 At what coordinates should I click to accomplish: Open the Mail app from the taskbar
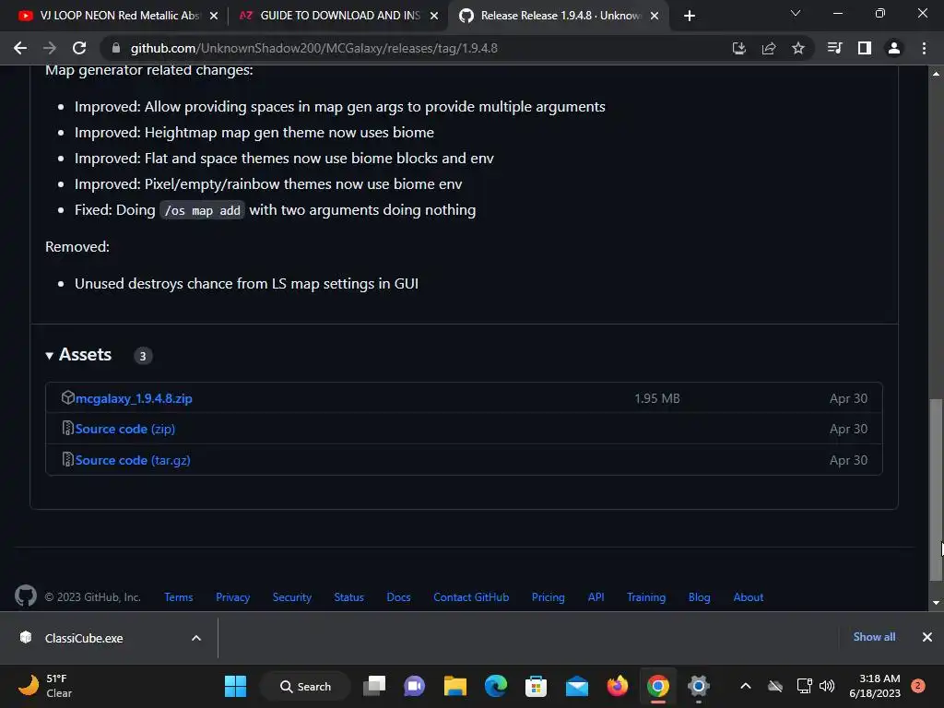coord(577,686)
